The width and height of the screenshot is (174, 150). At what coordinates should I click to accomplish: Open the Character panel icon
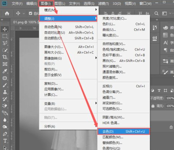166,43
